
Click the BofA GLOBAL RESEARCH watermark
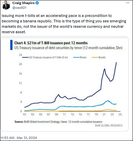click(x=109, y=125)
